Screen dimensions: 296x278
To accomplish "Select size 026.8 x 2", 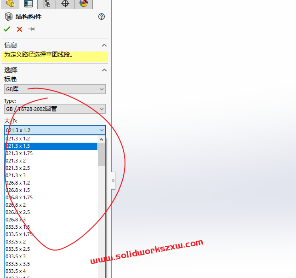I will coord(51,205).
